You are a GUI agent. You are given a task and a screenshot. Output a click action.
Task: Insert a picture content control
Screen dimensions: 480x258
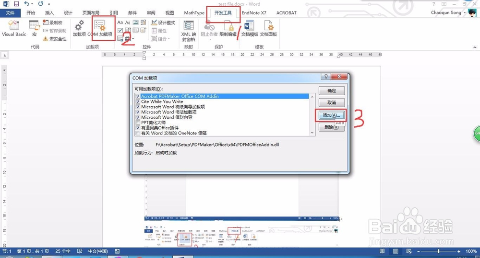(135, 22)
